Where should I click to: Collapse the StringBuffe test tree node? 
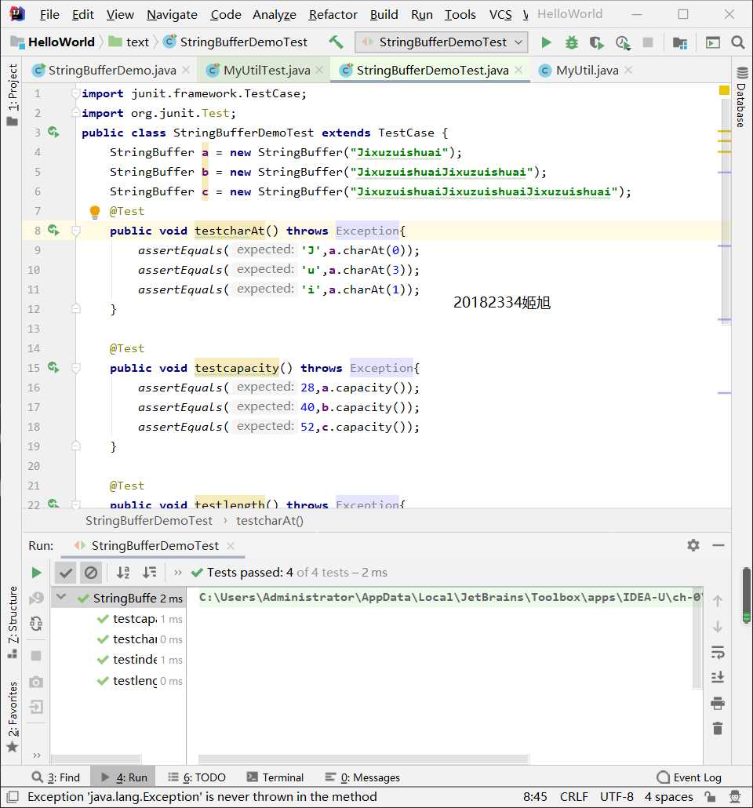[61, 597]
